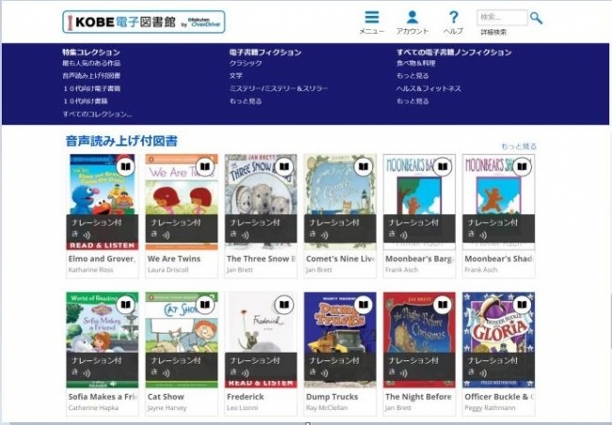This screenshot has height=425, width=612.
Task: Open the Elmo and Grover book cover
Action: click(x=103, y=202)
